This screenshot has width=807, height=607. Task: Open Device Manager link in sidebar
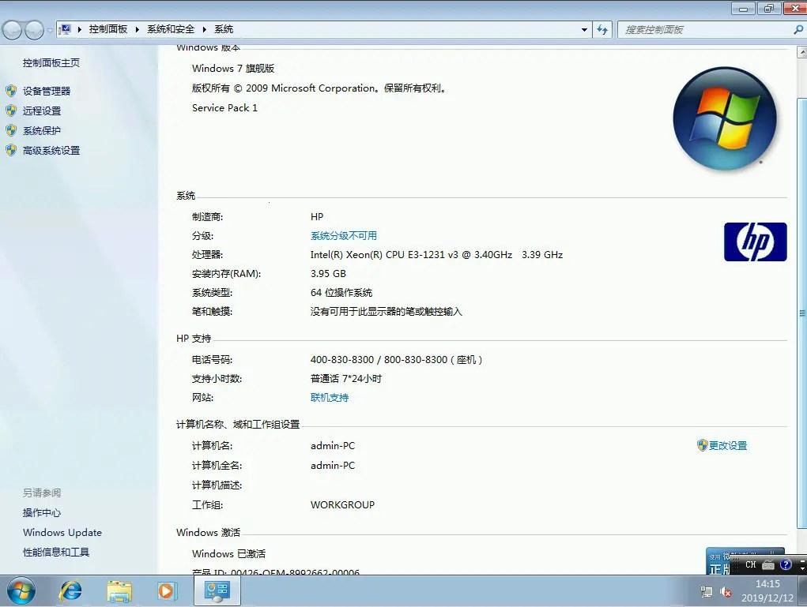tap(47, 91)
